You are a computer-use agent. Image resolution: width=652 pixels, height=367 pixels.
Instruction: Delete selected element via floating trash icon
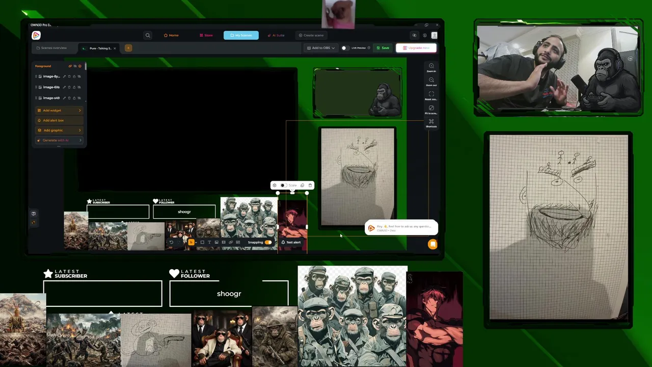point(310,186)
